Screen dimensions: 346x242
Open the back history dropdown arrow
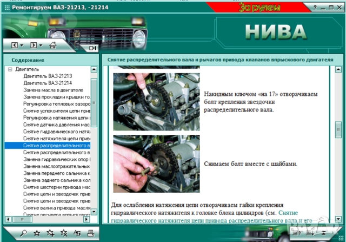(21, 45)
